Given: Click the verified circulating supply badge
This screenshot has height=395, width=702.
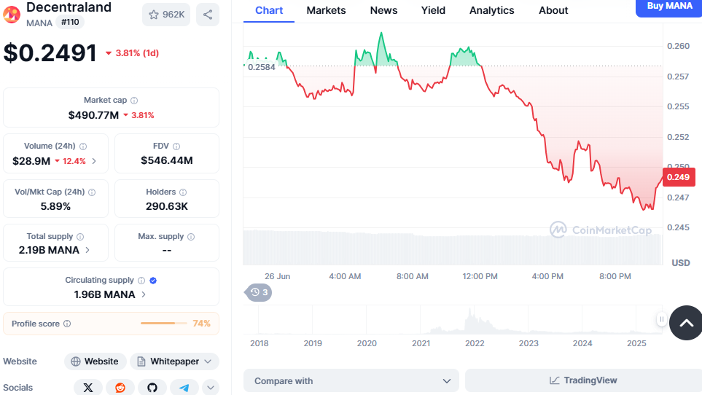Looking at the screenshot, I should [x=153, y=281].
